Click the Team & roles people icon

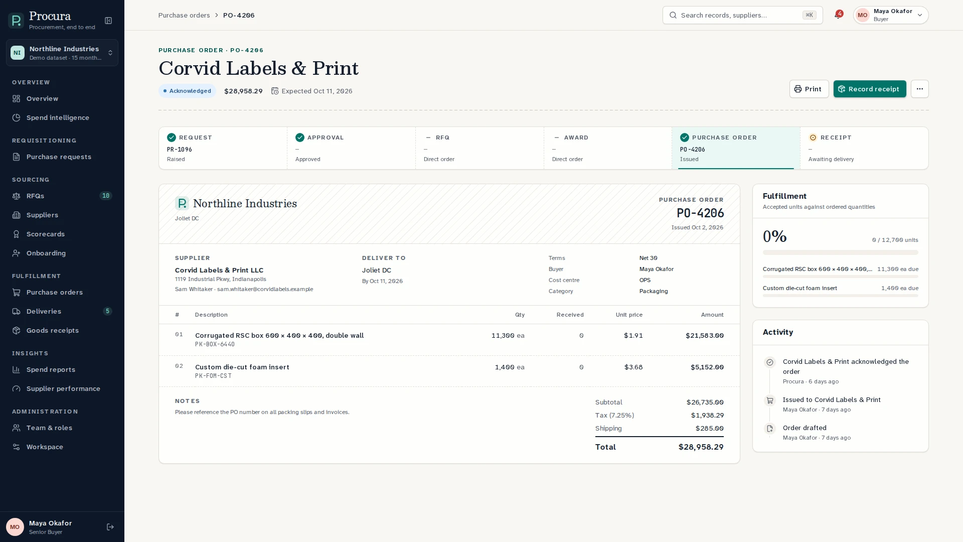(17, 428)
